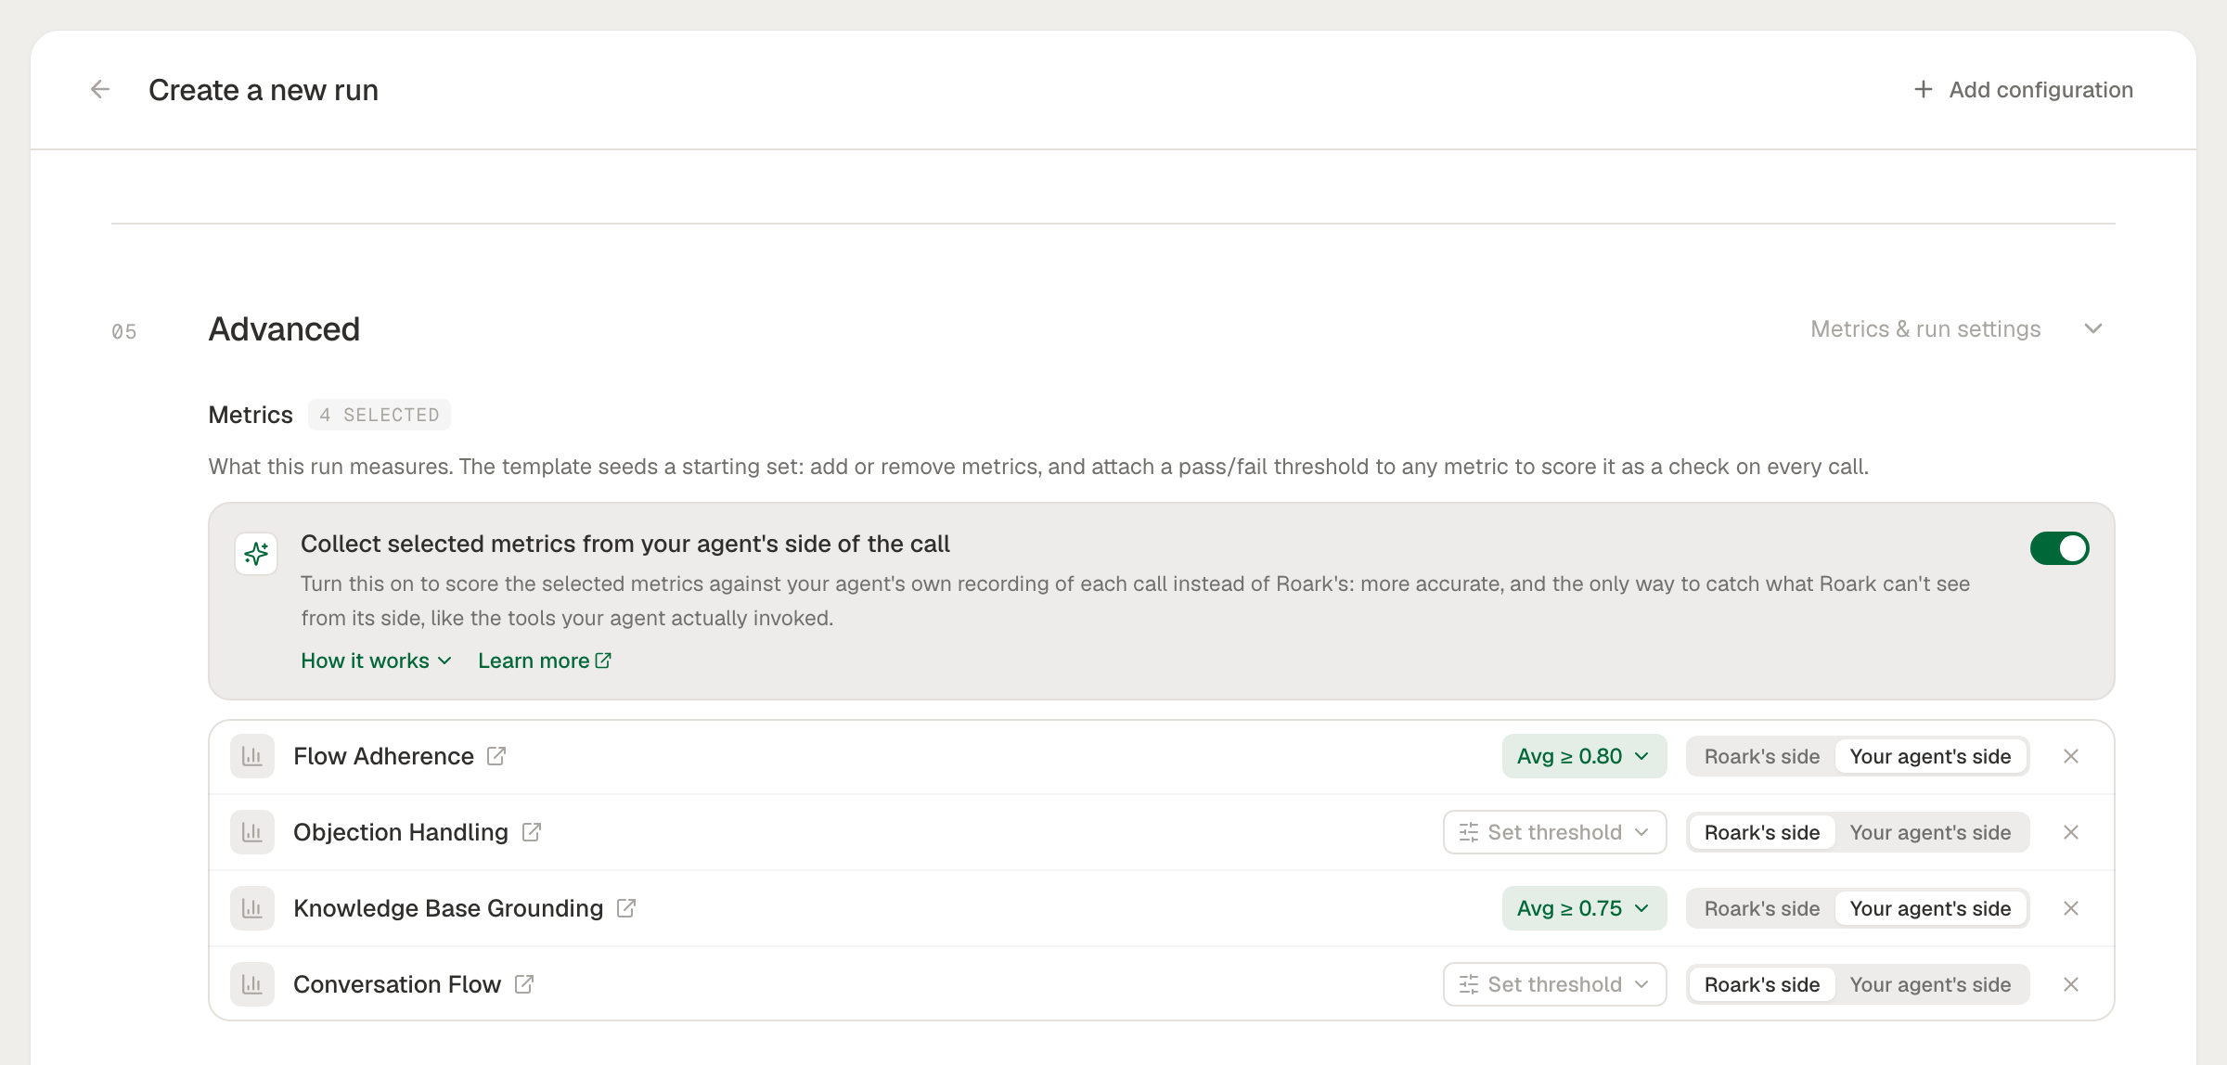Open Objection Handling external link icon

pos(532,832)
